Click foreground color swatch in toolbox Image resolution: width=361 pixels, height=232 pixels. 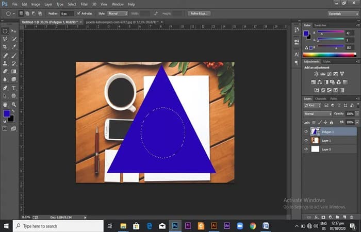click(x=7, y=113)
